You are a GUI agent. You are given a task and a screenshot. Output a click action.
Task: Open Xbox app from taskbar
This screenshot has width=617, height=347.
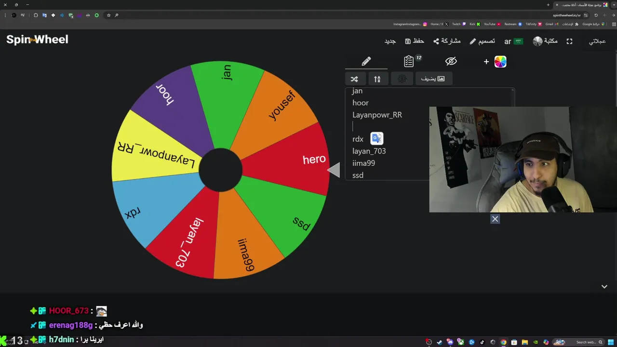(x=461, y=342)
